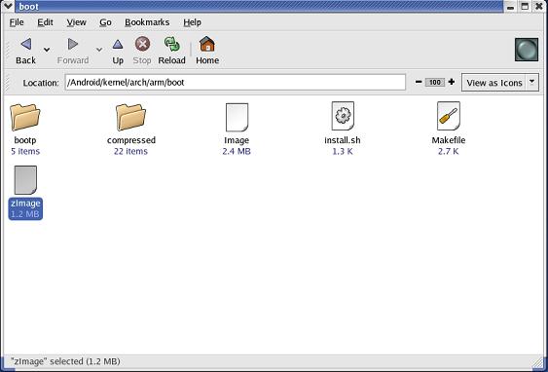The image size is (548, 372).
Task: Open the Go menu
Action: [105, 22]
